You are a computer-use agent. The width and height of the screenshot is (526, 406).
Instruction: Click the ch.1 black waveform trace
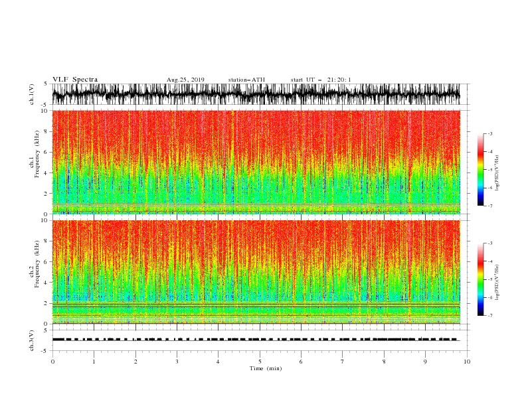pos(256,94)
